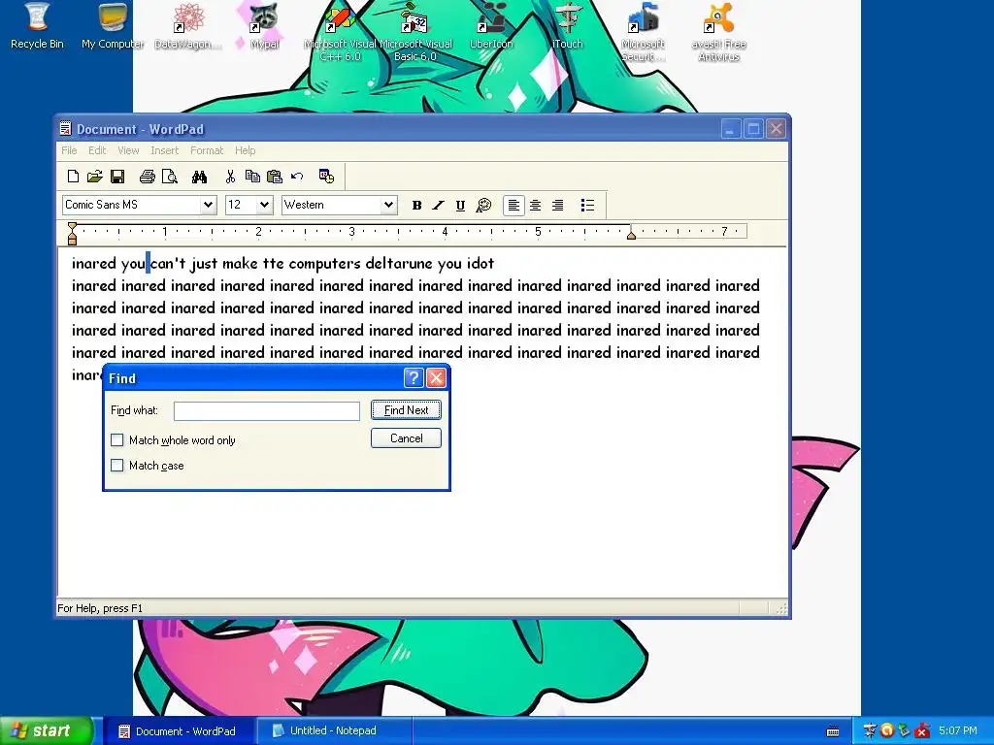Screen dimensions: 994x745
Task: Click the on-screen keyboard taskbar icon
Action: 833,731
